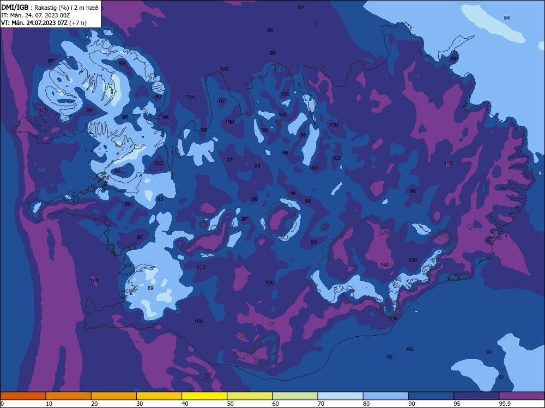Select the legend tick label "20"
This screenshot has height=408, width=545.
pyautogui.click(x=94, y=404)
